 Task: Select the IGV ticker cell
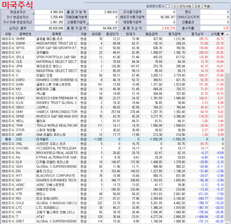[25, 180]
